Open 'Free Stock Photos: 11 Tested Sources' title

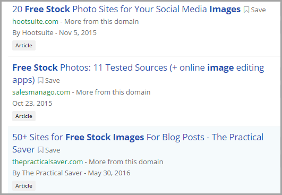(x=138, y=73)
